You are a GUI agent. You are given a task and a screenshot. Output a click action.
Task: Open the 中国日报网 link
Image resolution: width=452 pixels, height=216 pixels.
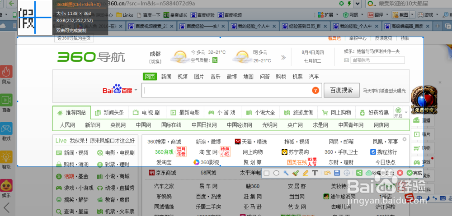[204, 125]
